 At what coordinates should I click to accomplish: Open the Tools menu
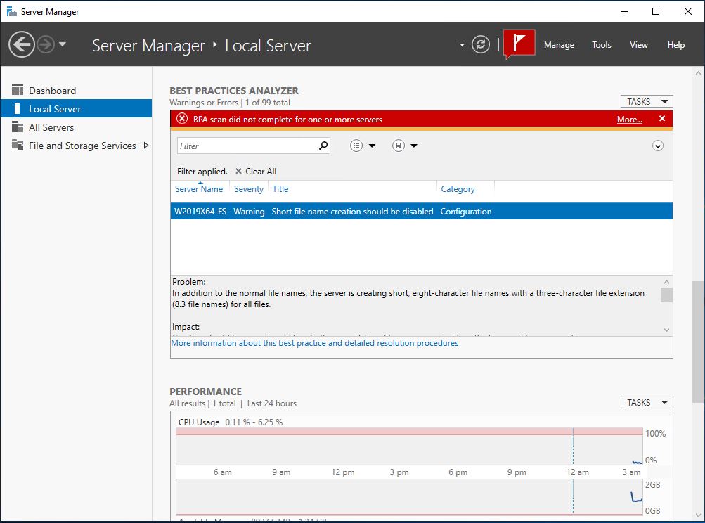click(601, 45)
